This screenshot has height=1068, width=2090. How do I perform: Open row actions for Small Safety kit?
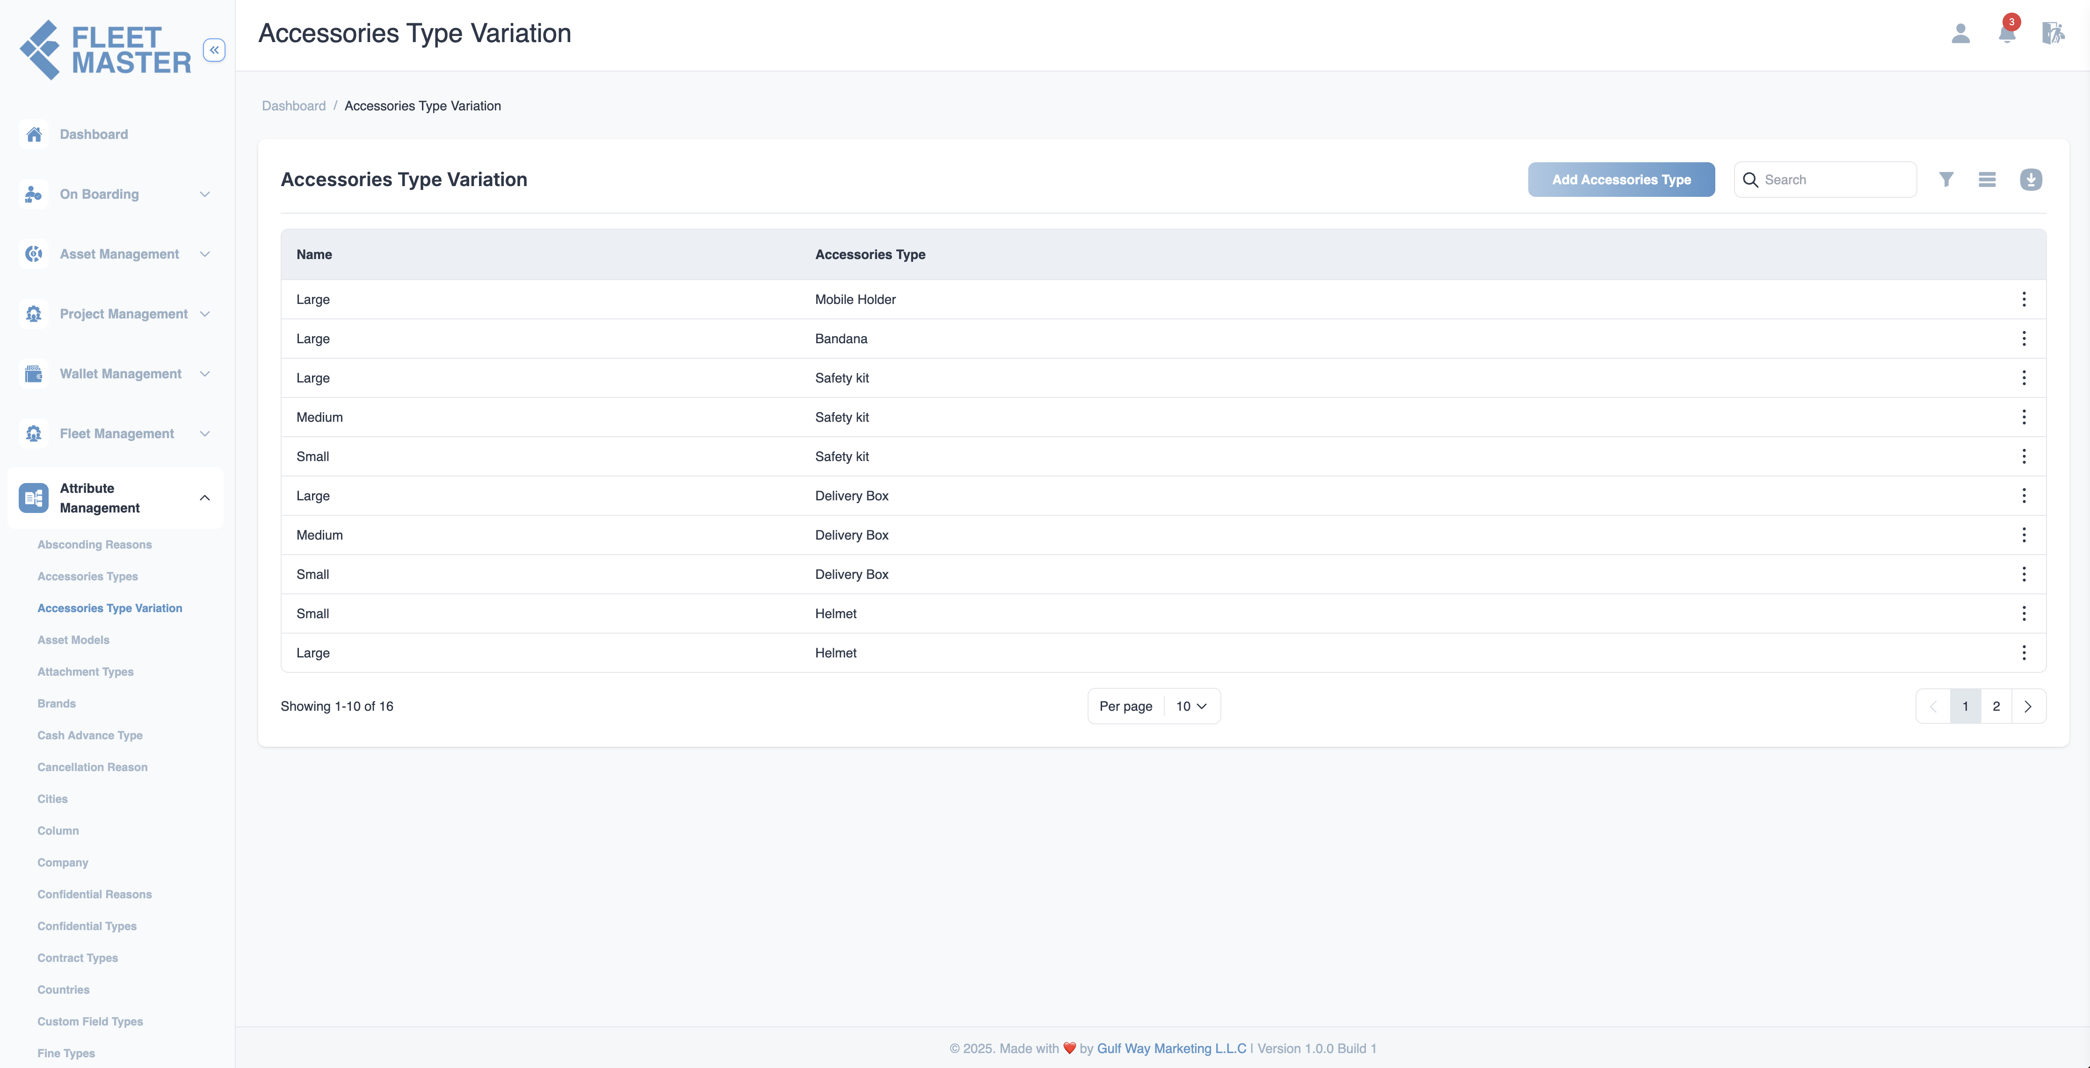point(2024,456)
